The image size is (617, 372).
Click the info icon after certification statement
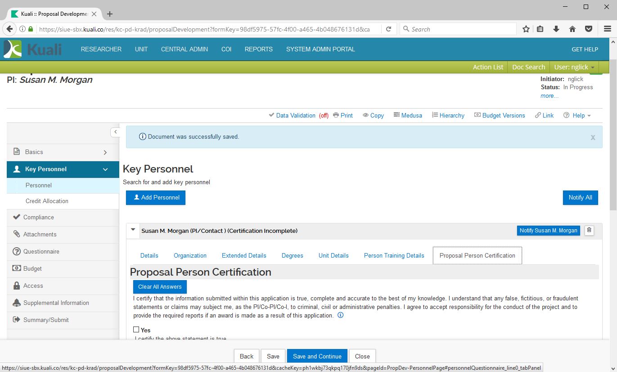click(x=341, y=315)
